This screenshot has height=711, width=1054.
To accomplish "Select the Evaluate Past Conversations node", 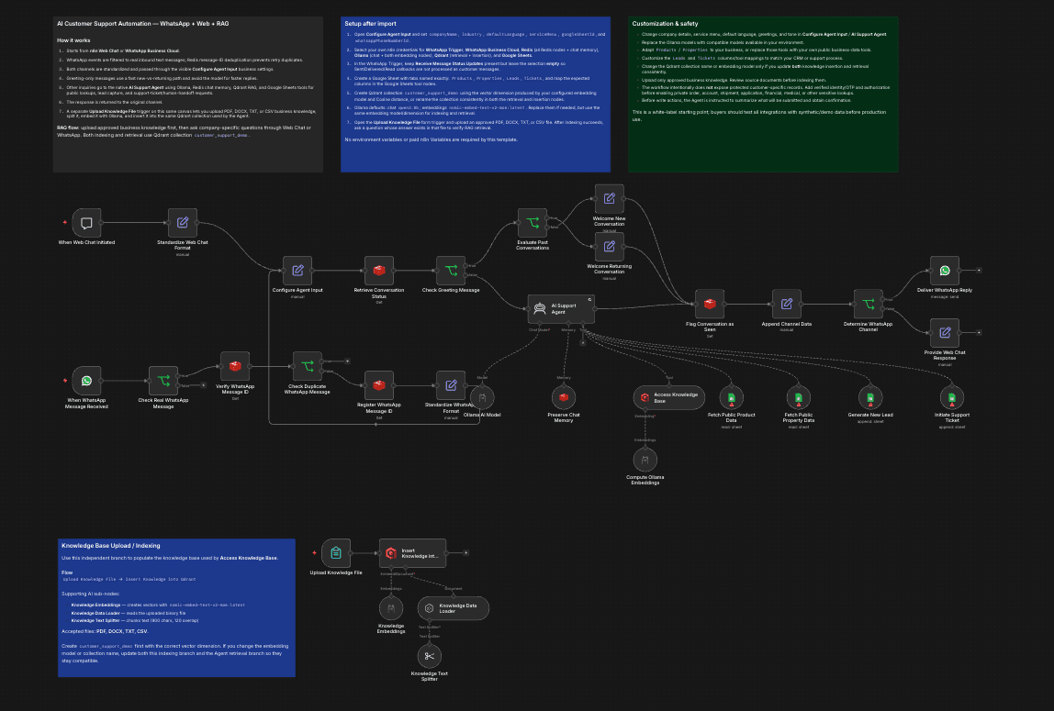I will point(533,223).
